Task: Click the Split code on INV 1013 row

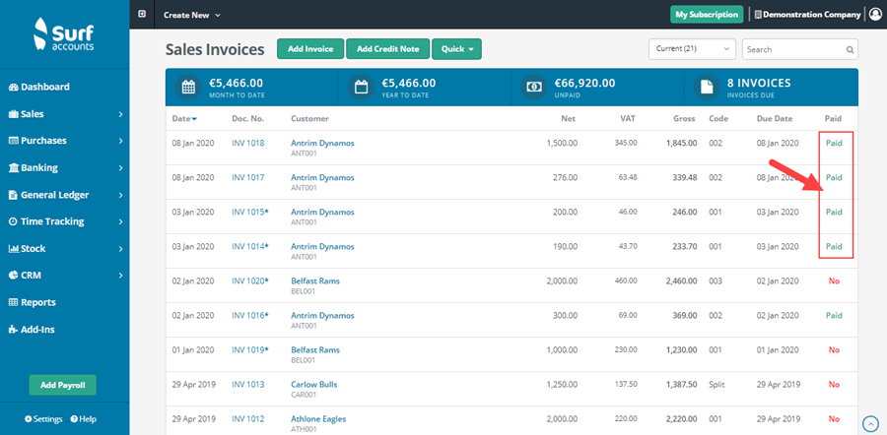Action: click(716, 385)
